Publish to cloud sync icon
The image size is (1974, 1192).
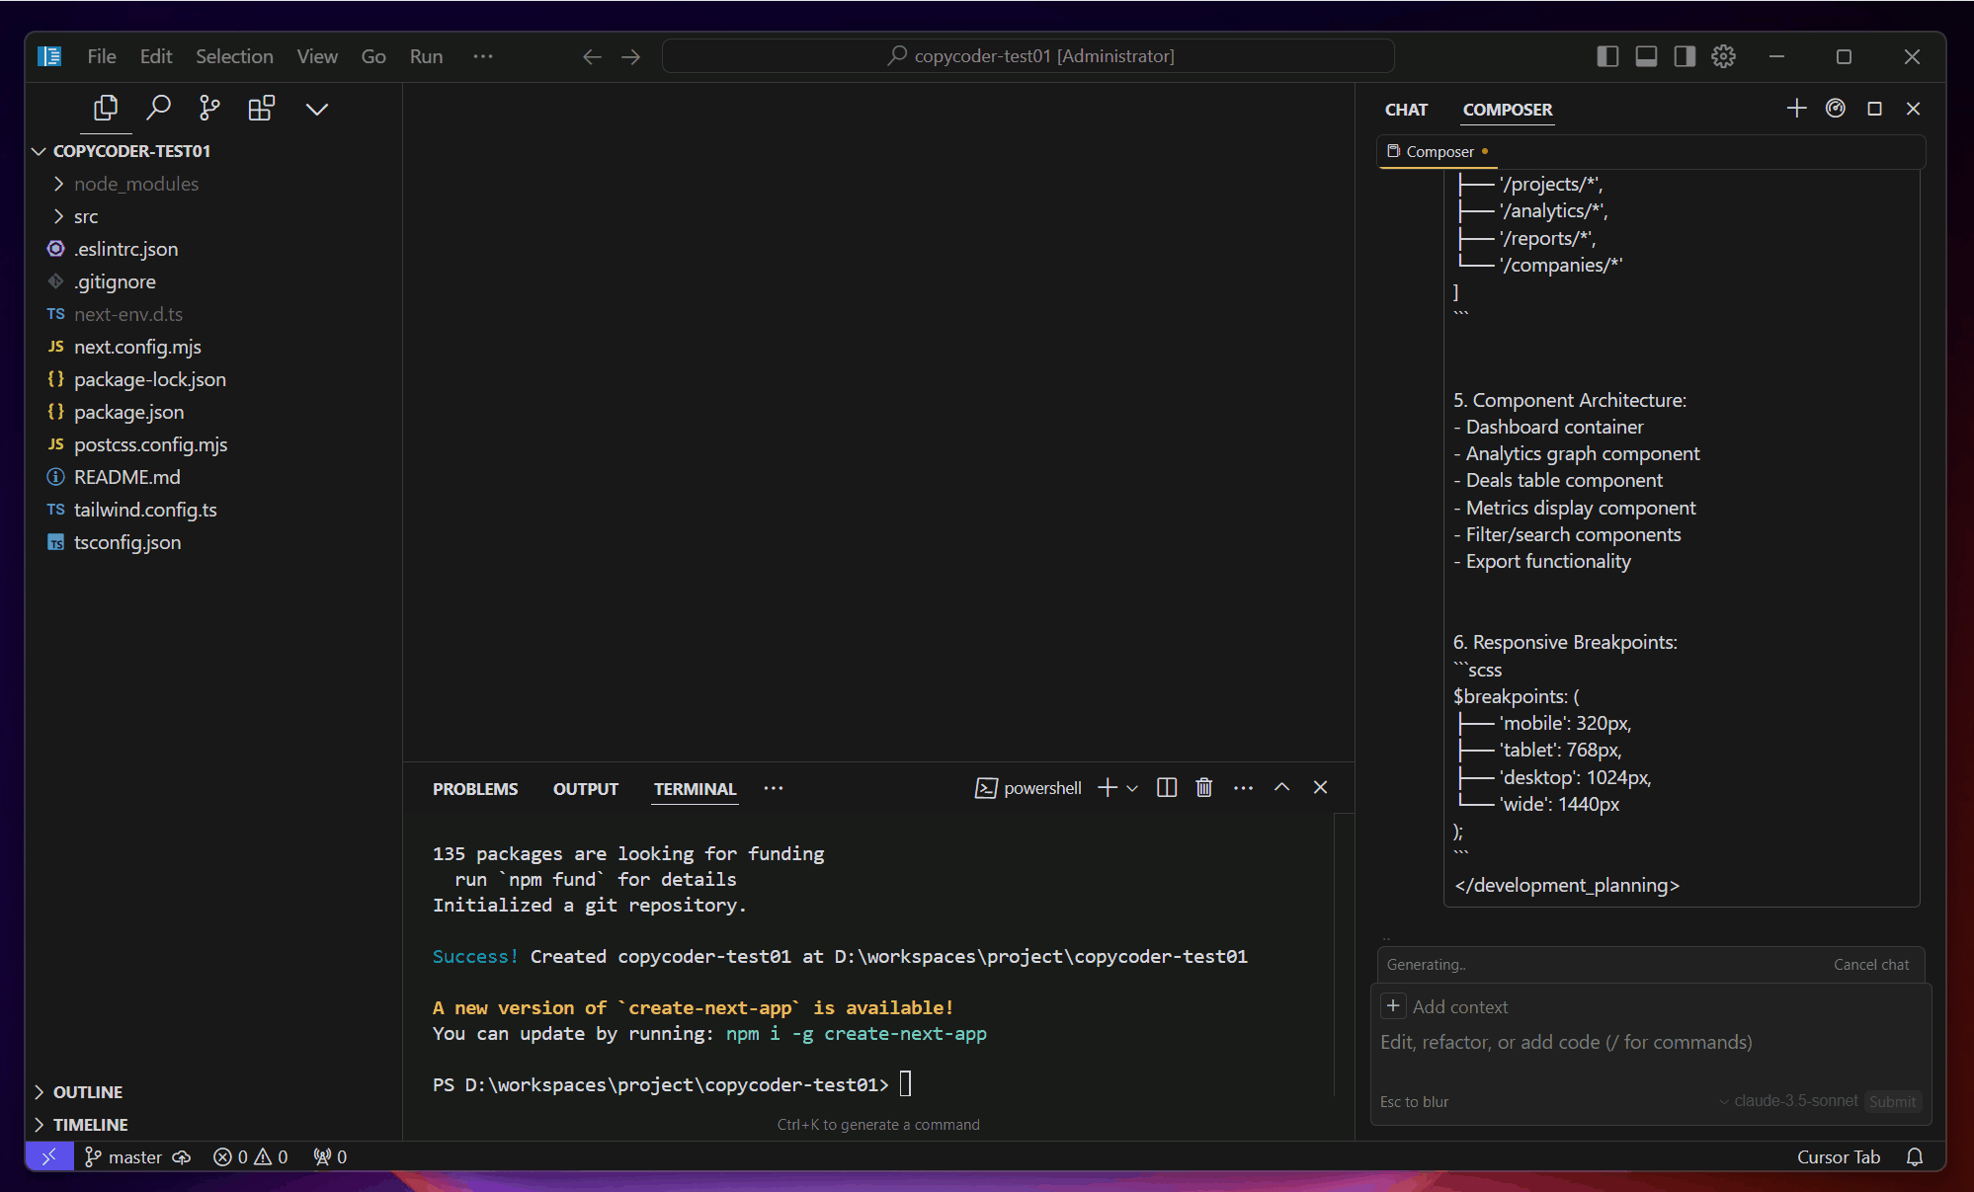(x=182, y=1156)
